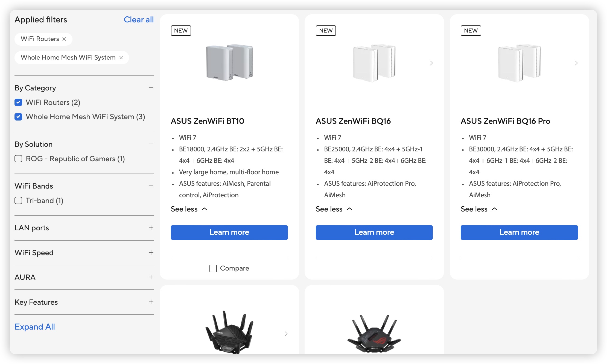This screenshot has width=607, height=364.
Task: Collapse specs with See less on BT10
Action: [x=189, y=209]
